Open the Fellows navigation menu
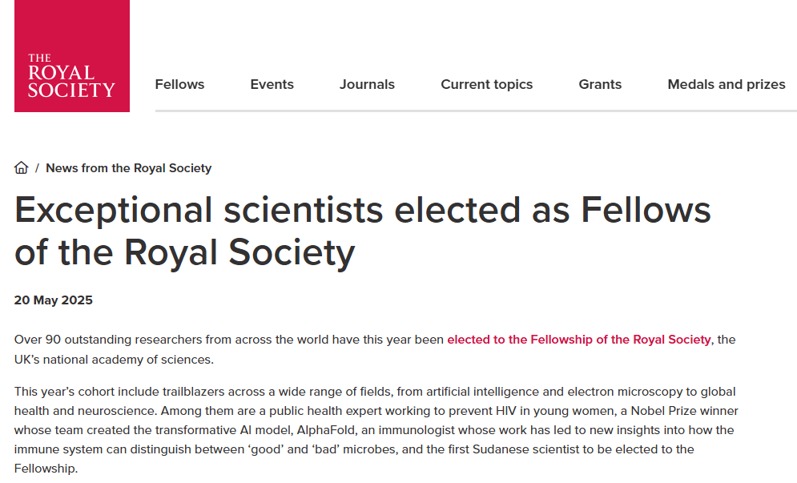797x483 pixels. [179, 84]
